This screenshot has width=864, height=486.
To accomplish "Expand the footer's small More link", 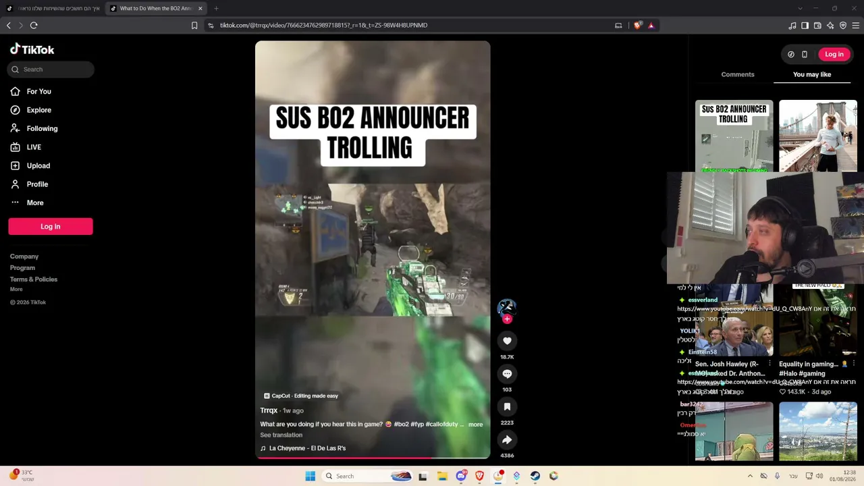I will [x=16, y=290].
